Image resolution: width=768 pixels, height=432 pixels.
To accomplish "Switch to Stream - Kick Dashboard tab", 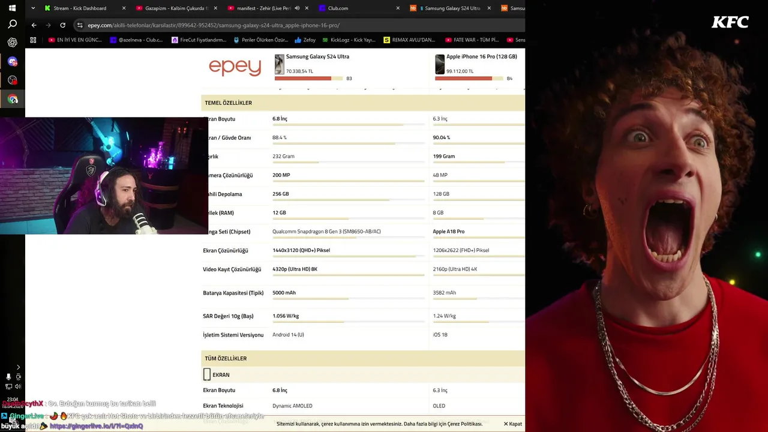I will tap(84, 8).
